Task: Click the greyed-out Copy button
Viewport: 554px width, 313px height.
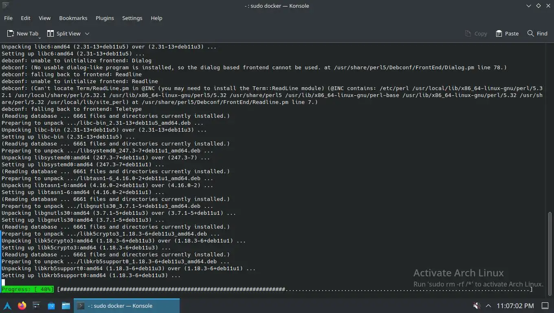Action: coord(476,33)
